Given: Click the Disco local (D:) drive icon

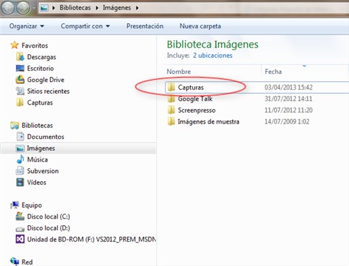Looking at the screenshot, I should tap(20, 229).
